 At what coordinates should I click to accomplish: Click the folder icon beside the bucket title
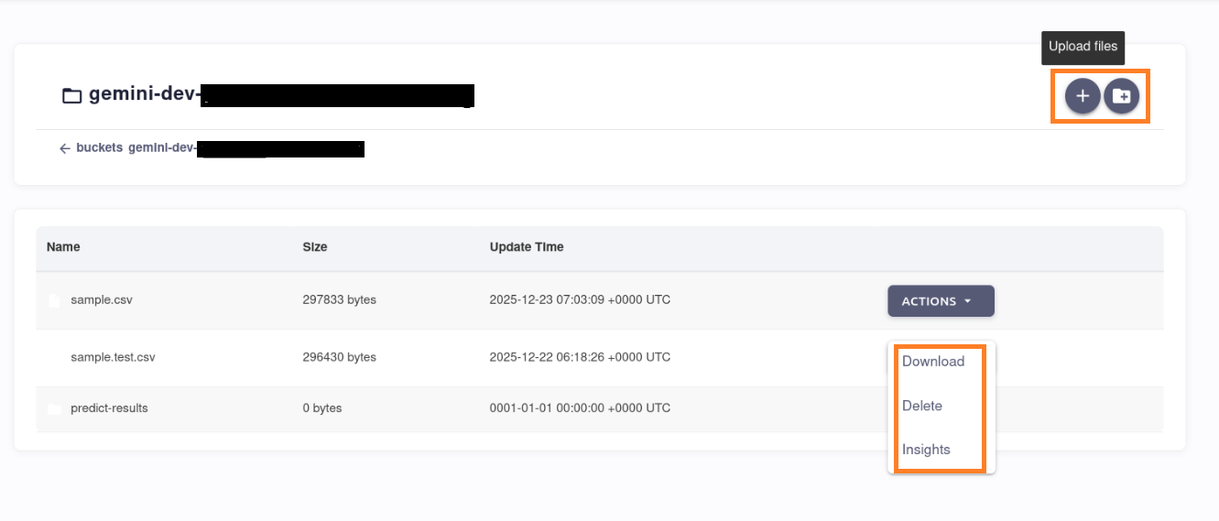tap(71, 95)
